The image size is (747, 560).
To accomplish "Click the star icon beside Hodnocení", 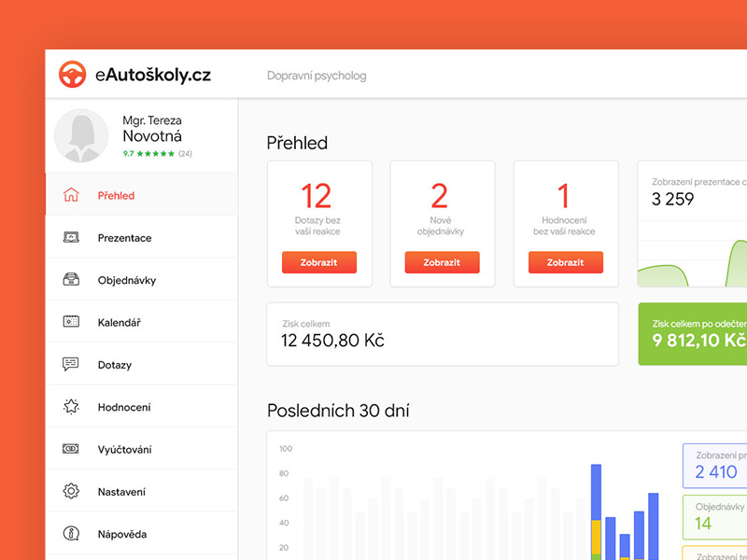I will pyautogui.click(x=71, y=407).
